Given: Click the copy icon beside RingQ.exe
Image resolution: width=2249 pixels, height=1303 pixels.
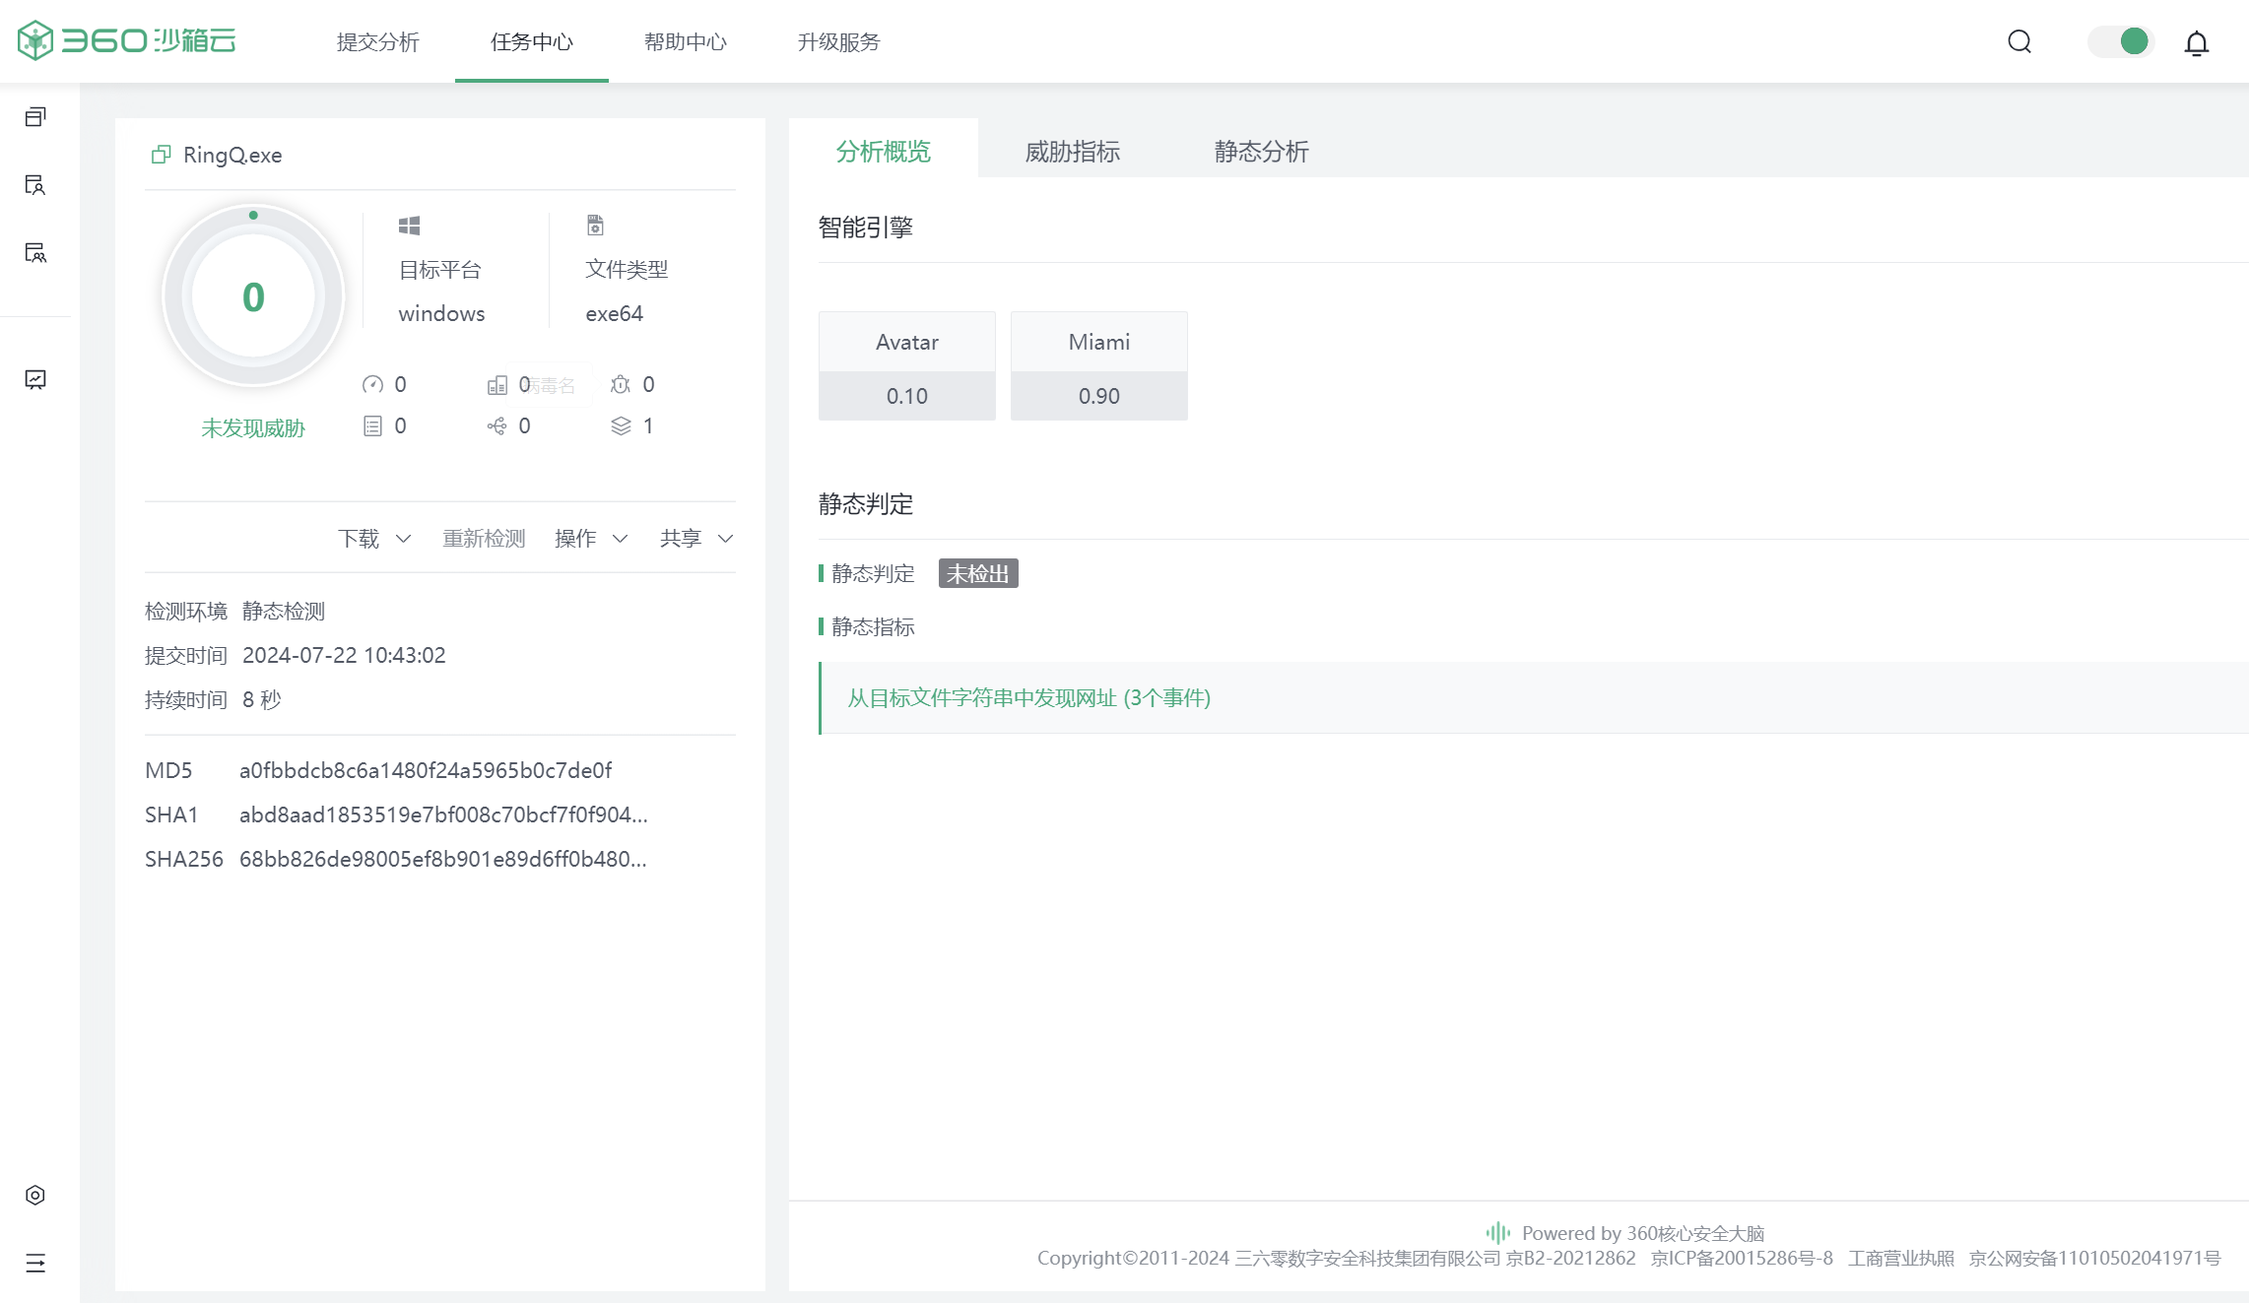Looking at the screenshot, I should point(161,155).
